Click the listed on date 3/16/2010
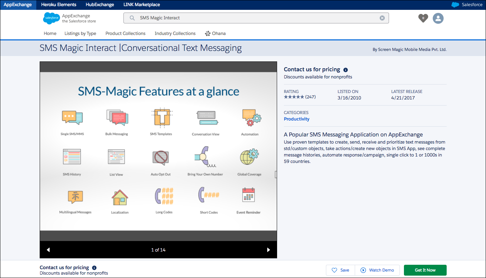The height and width of the screenshot is (278, 486). [x=349, y=98]
